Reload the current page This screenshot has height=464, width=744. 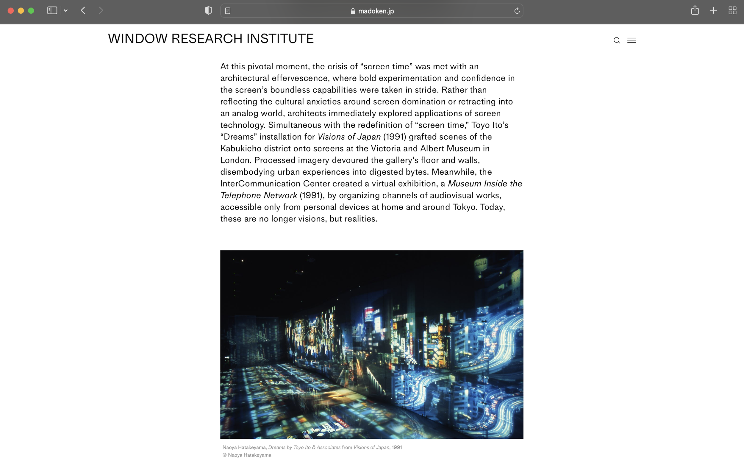[x=517, y=11]
